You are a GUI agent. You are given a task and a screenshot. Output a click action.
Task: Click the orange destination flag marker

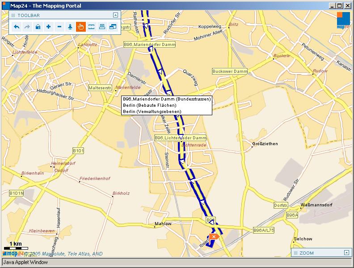pyautogui.click(x=214, y=236)
